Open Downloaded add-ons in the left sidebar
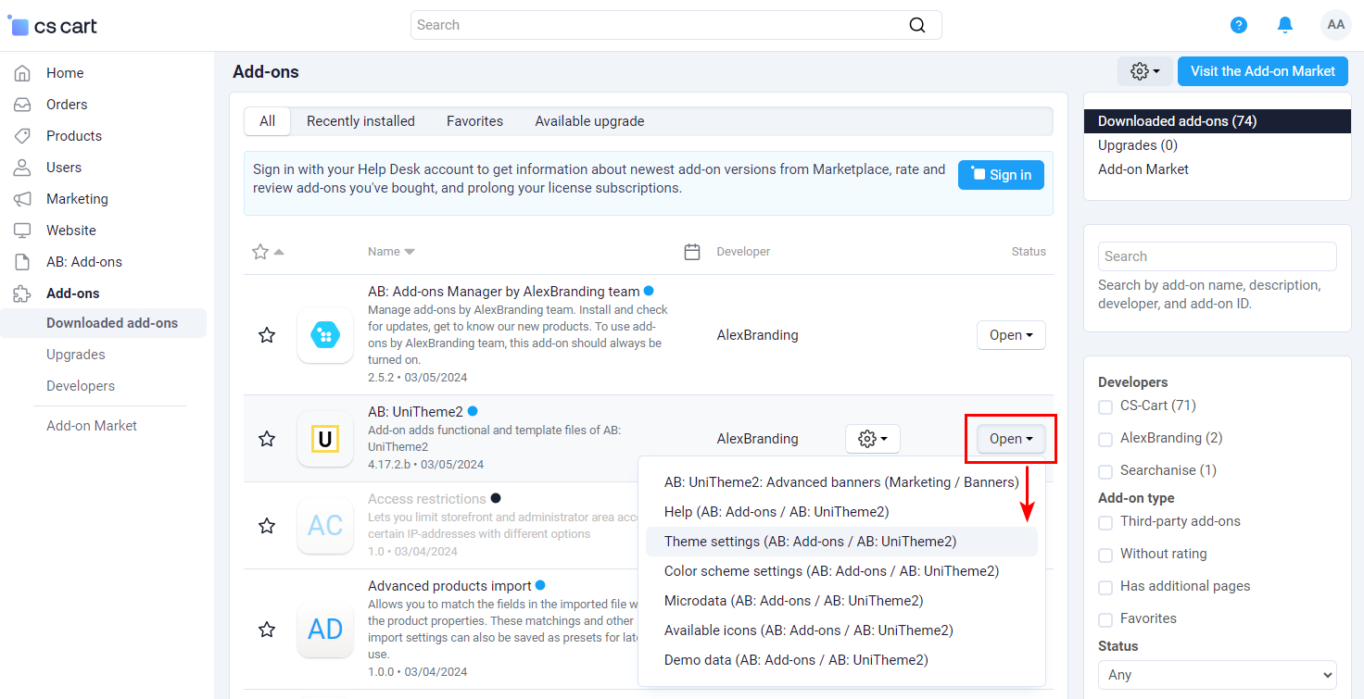 112,323
